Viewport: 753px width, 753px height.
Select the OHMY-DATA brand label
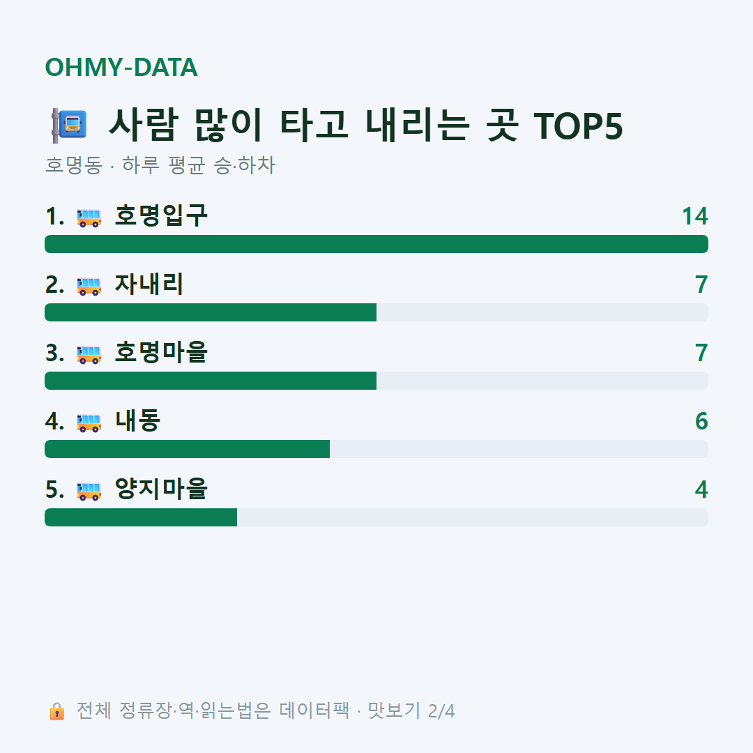point(121,67)
